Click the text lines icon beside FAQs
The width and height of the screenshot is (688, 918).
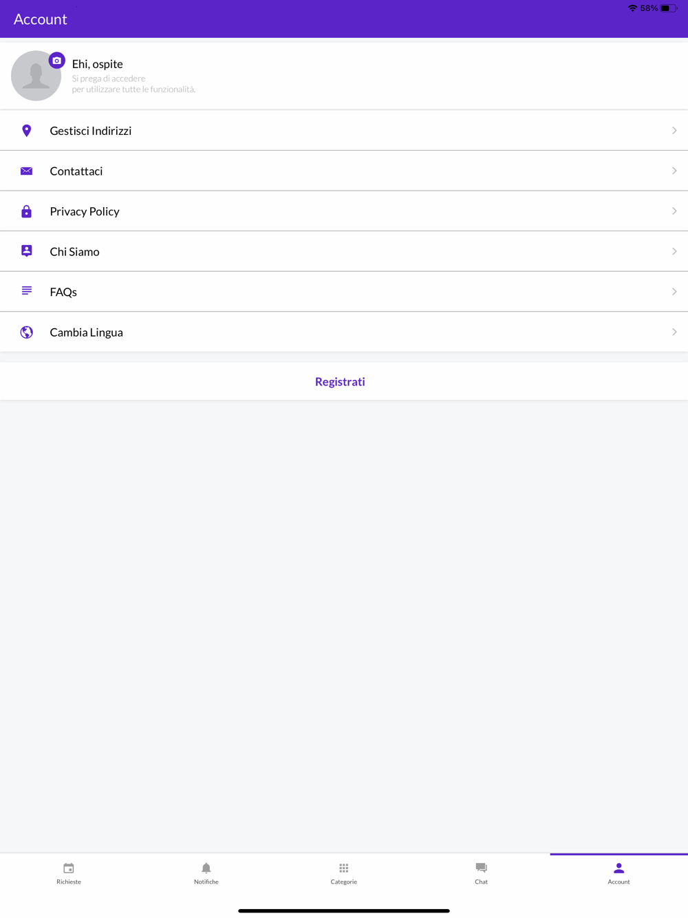pos(27,291)
